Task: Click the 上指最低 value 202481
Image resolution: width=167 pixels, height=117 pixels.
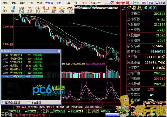Action: coord(159,84)
